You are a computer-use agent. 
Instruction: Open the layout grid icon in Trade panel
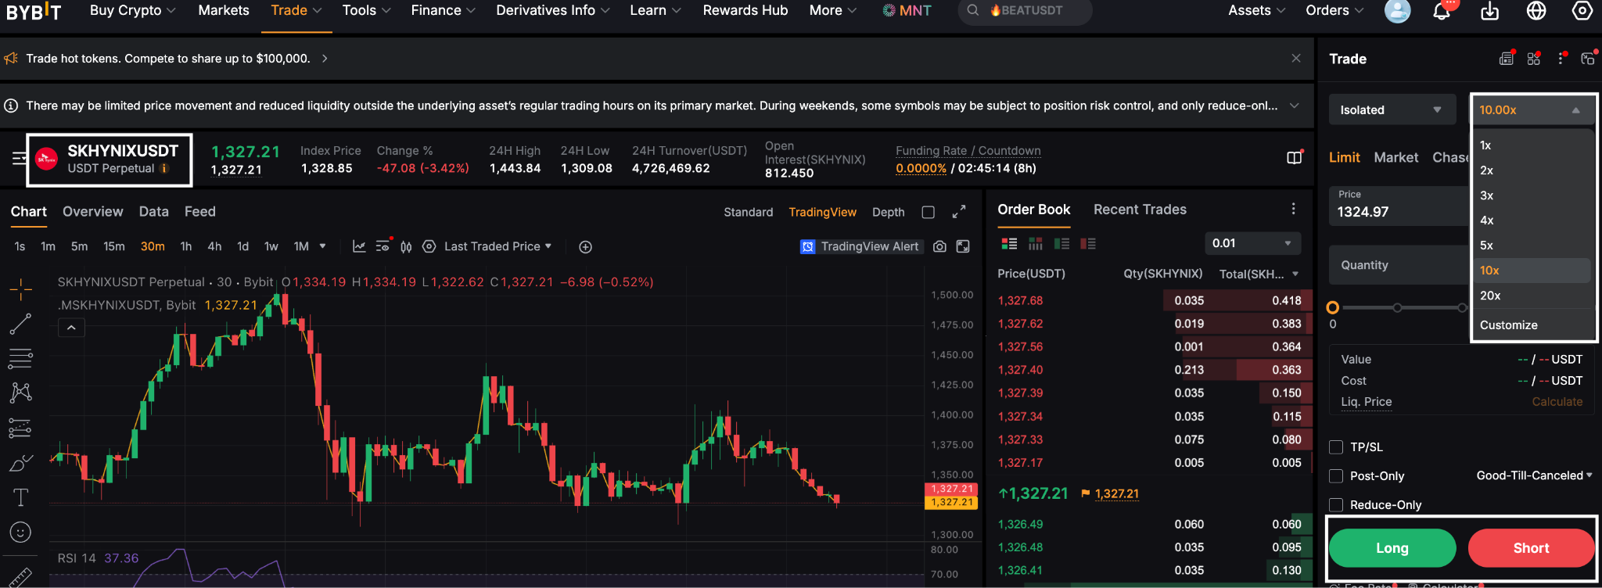[1533, 59]
